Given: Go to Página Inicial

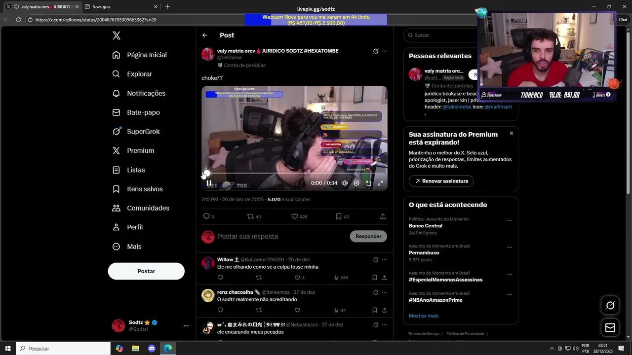Looking at the screenshot, I should [140, 55].
